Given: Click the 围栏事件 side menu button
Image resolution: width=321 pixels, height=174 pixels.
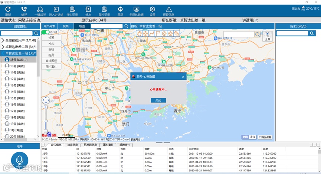Looking at the screenshot, I should point(51,67).
